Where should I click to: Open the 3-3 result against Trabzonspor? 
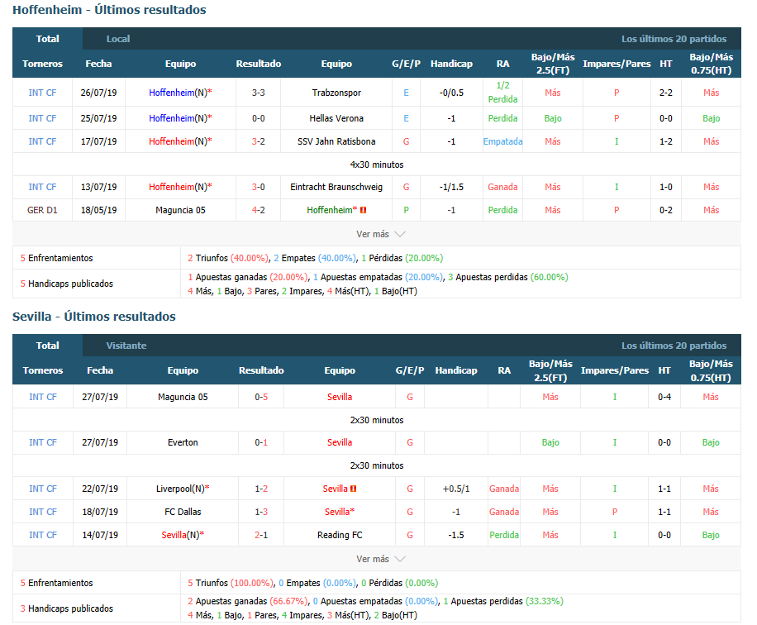click(259, 93)
